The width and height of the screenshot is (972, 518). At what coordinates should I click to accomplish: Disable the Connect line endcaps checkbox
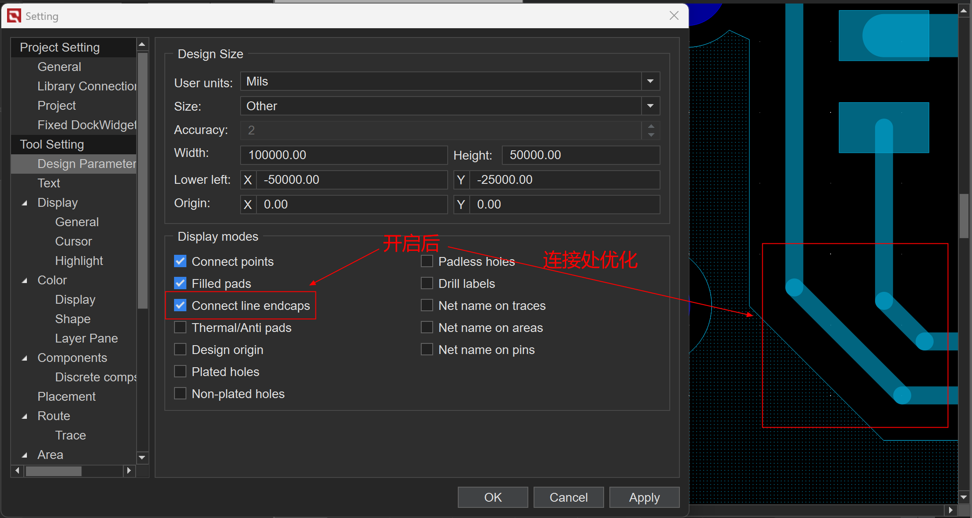click(x=180, y=306)
